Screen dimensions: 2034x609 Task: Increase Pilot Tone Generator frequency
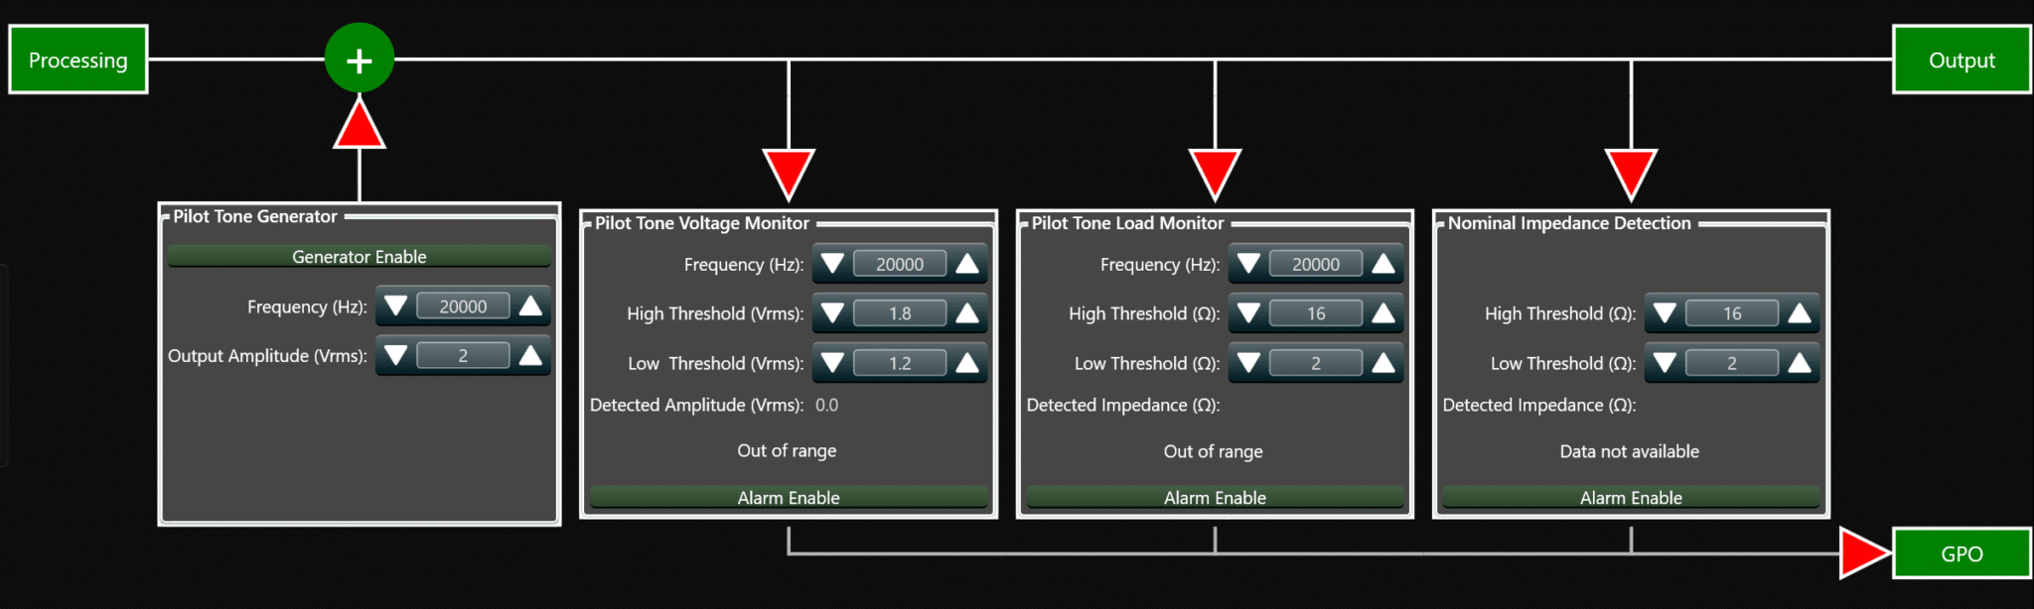click(531, 305)
